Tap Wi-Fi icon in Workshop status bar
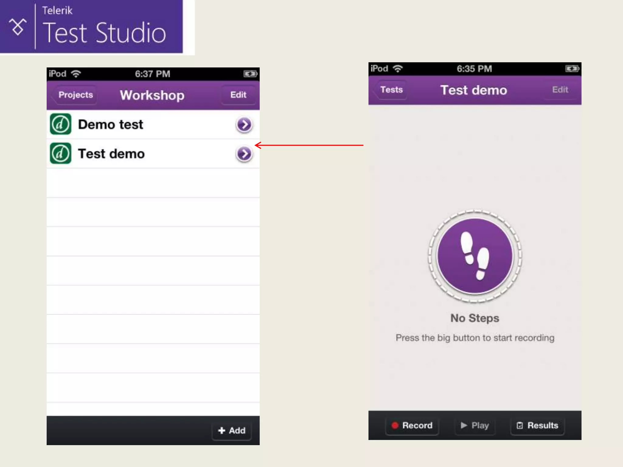Image resolution: width=623 pixels, height=467 pixels. (x=76, y=74)
